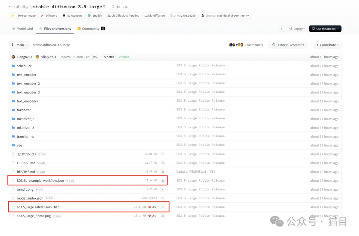Image resolution: width=359 pixels, height=236 pixels.
Task: Open the .gitattributes file
Action: click(26, 154)
